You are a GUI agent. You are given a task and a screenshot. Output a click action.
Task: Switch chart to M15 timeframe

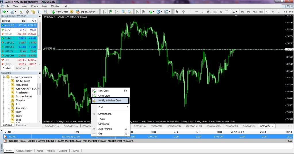click(x=255, y=11)
